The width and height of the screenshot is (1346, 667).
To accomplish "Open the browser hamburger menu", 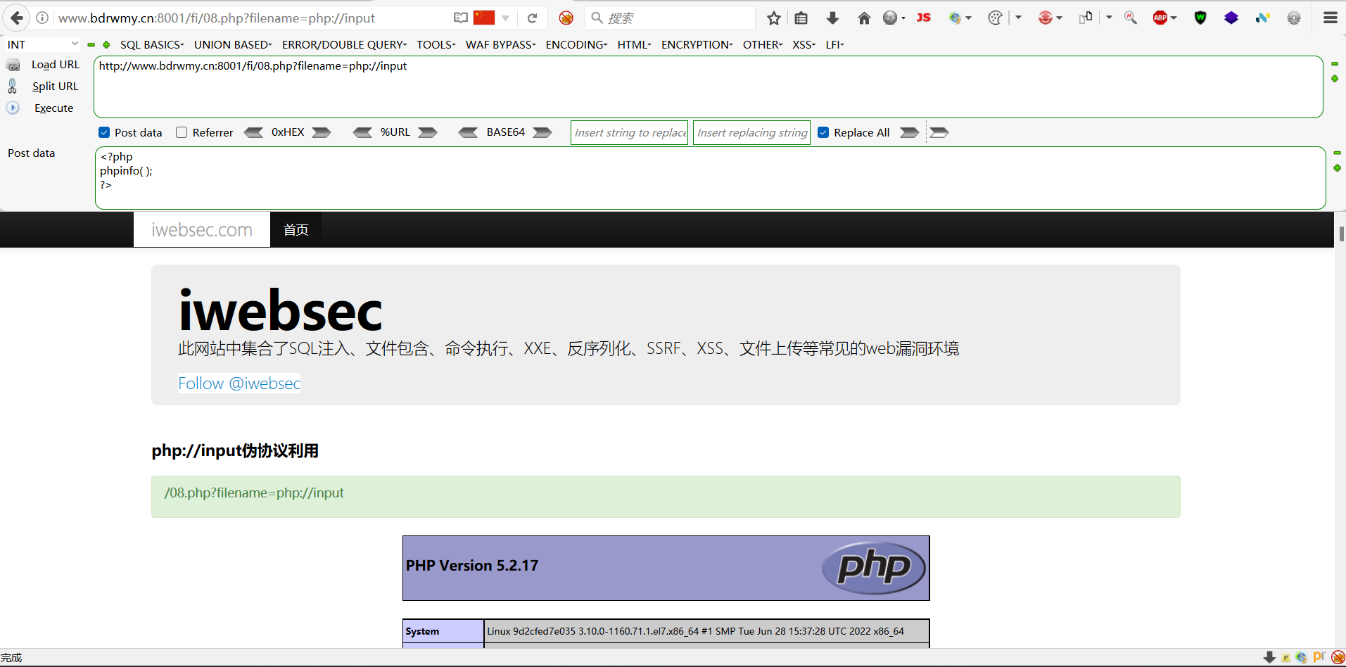I will 1331,18.
